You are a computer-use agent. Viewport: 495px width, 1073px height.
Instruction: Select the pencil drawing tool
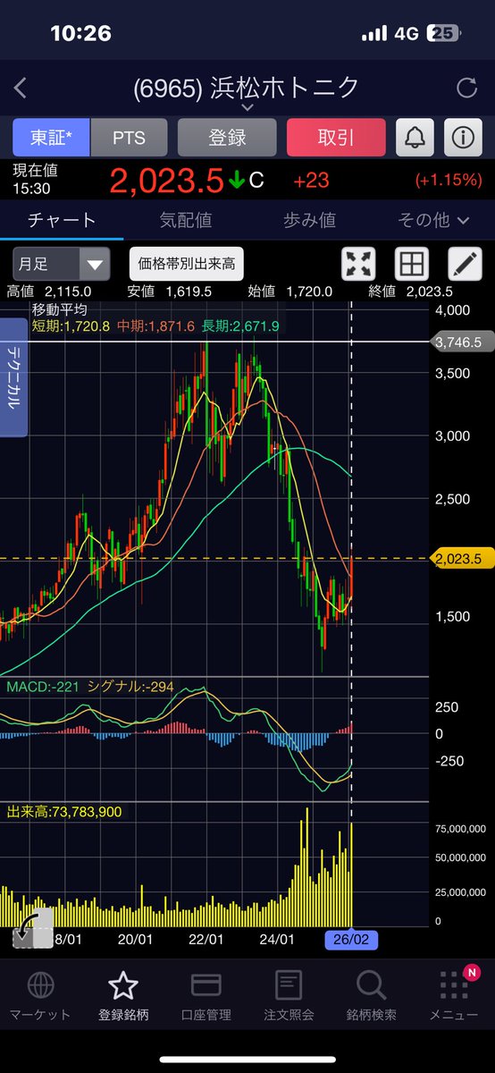(x=464, y=264)
